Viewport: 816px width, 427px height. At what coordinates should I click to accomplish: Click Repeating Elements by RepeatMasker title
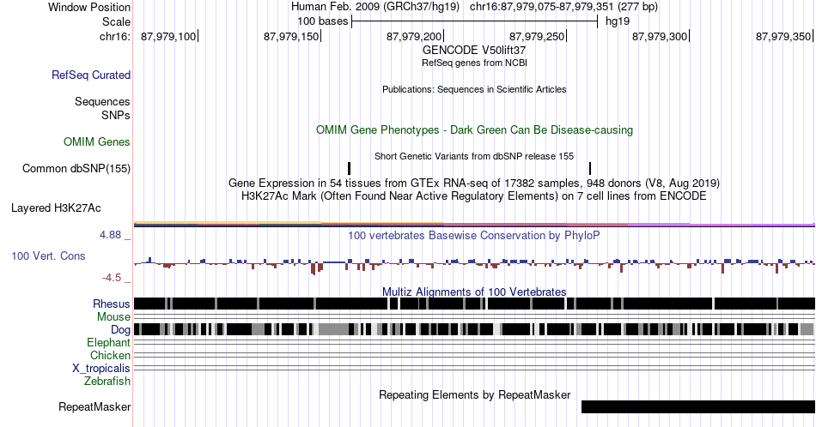tap(475, 394)
